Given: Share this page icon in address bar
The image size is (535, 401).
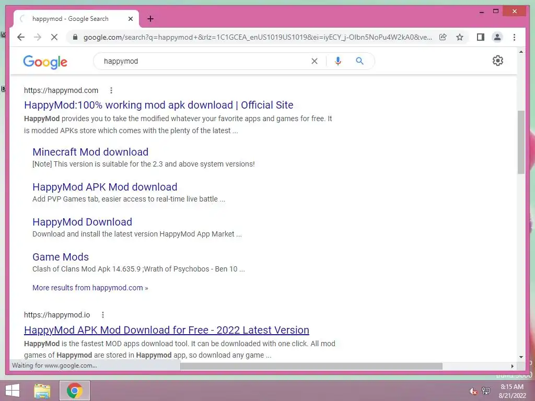Looking at the screenshot, I should point(443,37).
